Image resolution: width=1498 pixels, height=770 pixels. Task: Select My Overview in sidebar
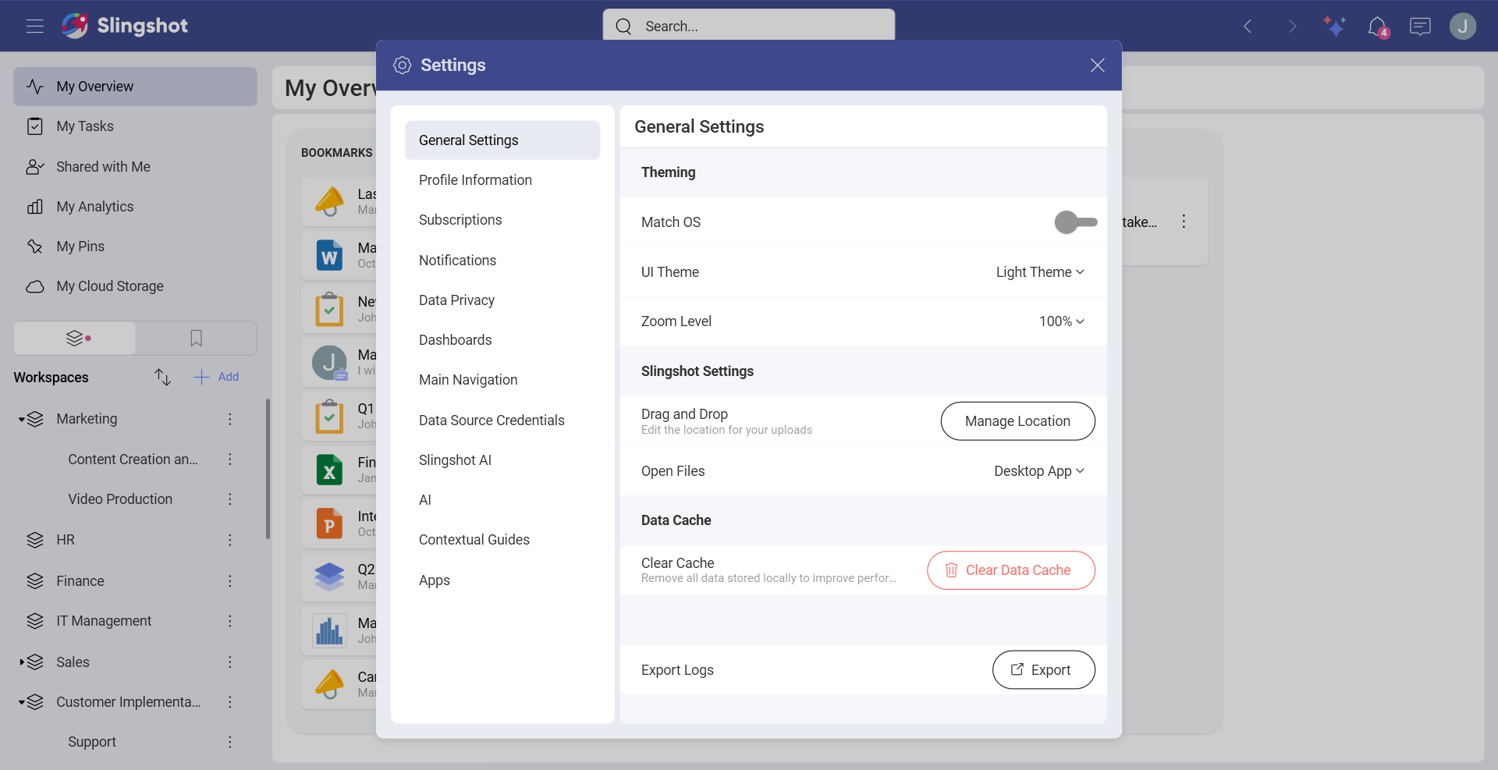pyautogui.click(x=135, y=87)
